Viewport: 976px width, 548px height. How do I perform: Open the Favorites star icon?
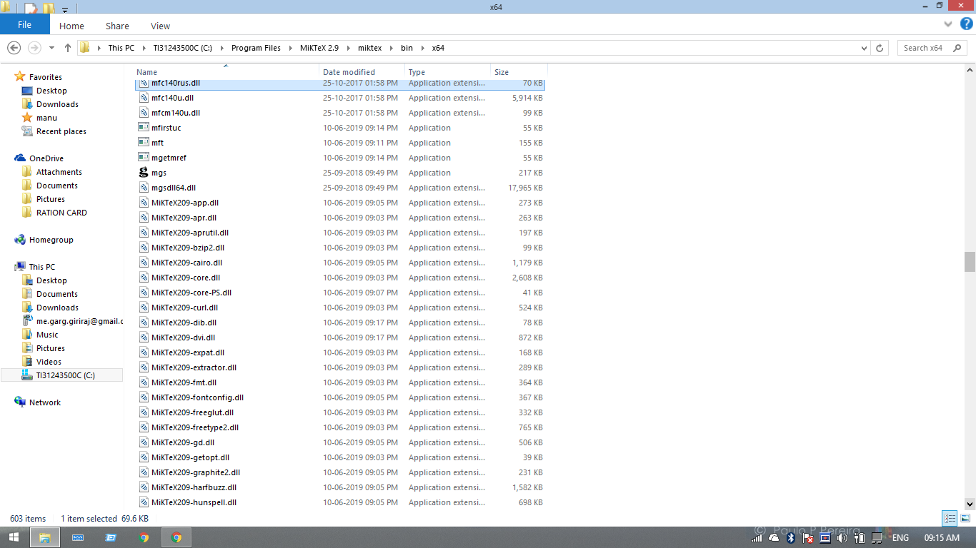[x=20, y=76]
